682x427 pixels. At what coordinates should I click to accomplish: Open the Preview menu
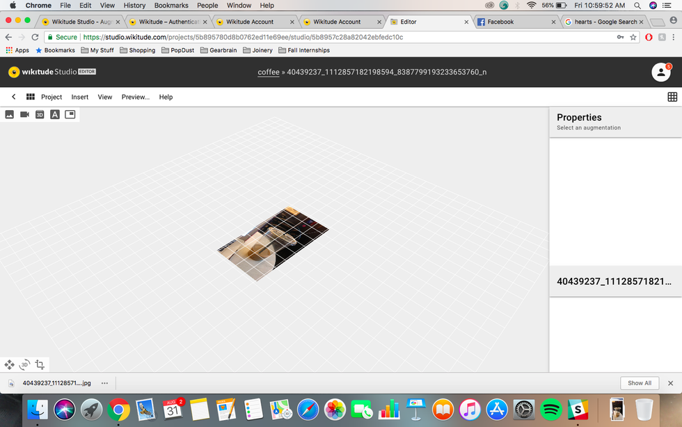click(135, 97)
